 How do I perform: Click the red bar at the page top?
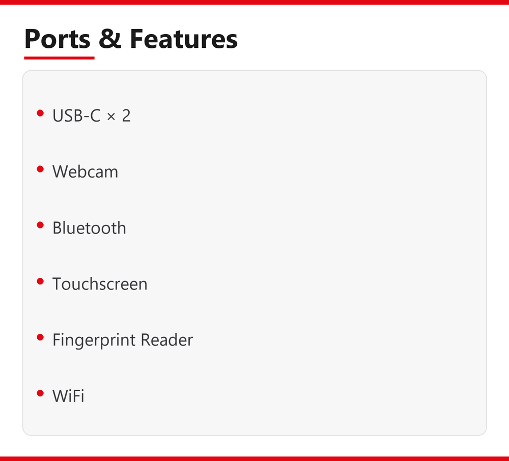coord(254,2)
